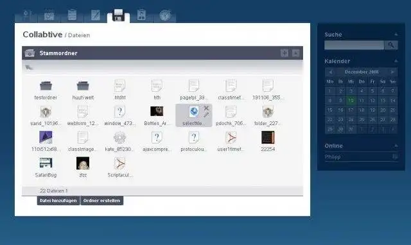Open the webform_12 file
The height and width of the screenshot is (245, 411).
click(83, 112)
